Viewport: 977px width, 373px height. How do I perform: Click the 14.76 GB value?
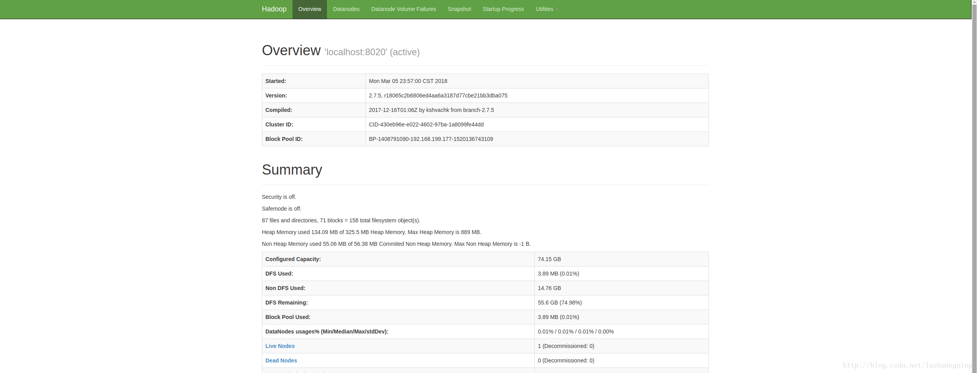point(549,288)
